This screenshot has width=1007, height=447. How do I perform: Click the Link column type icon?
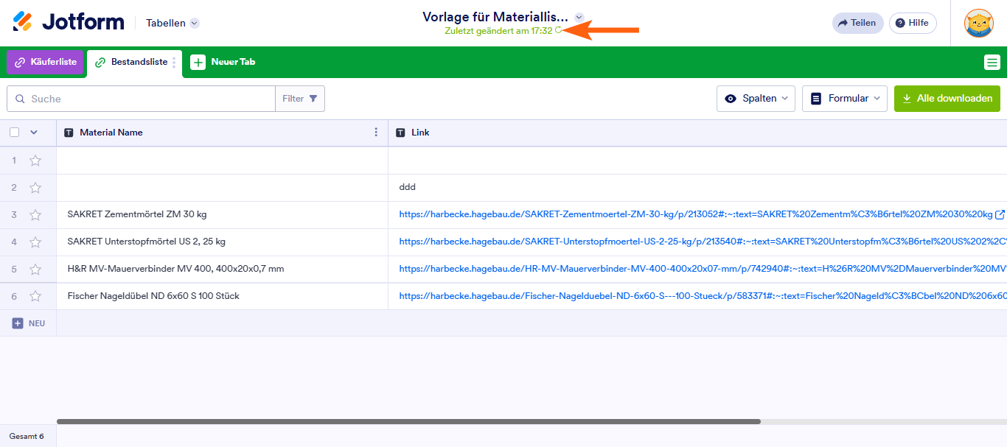pos(400,133)
